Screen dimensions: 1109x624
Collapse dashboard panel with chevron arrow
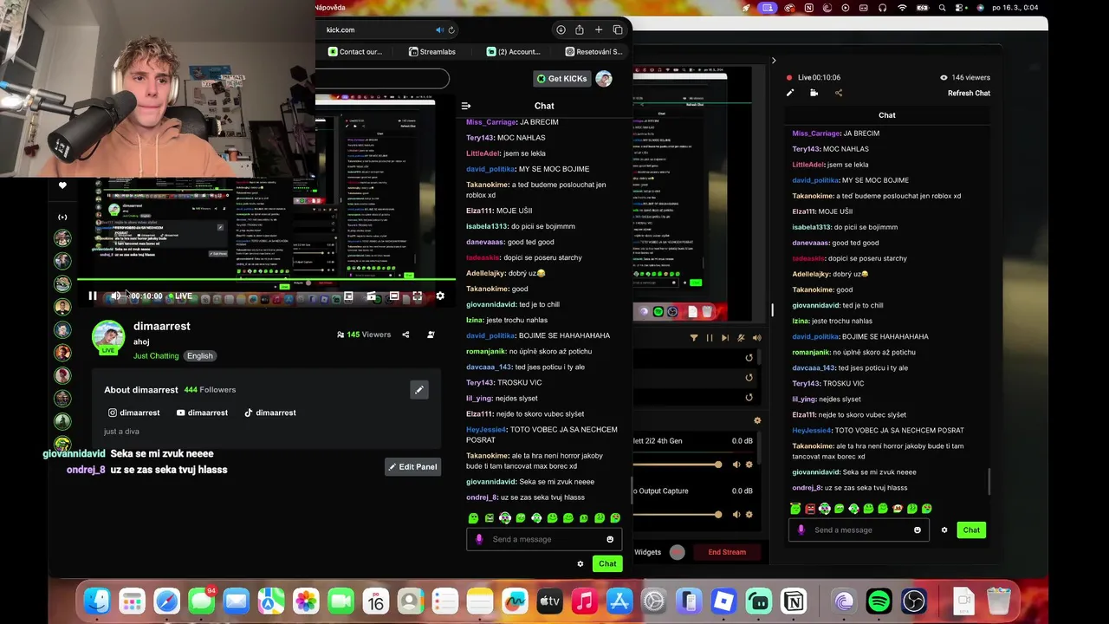(774, 61)
